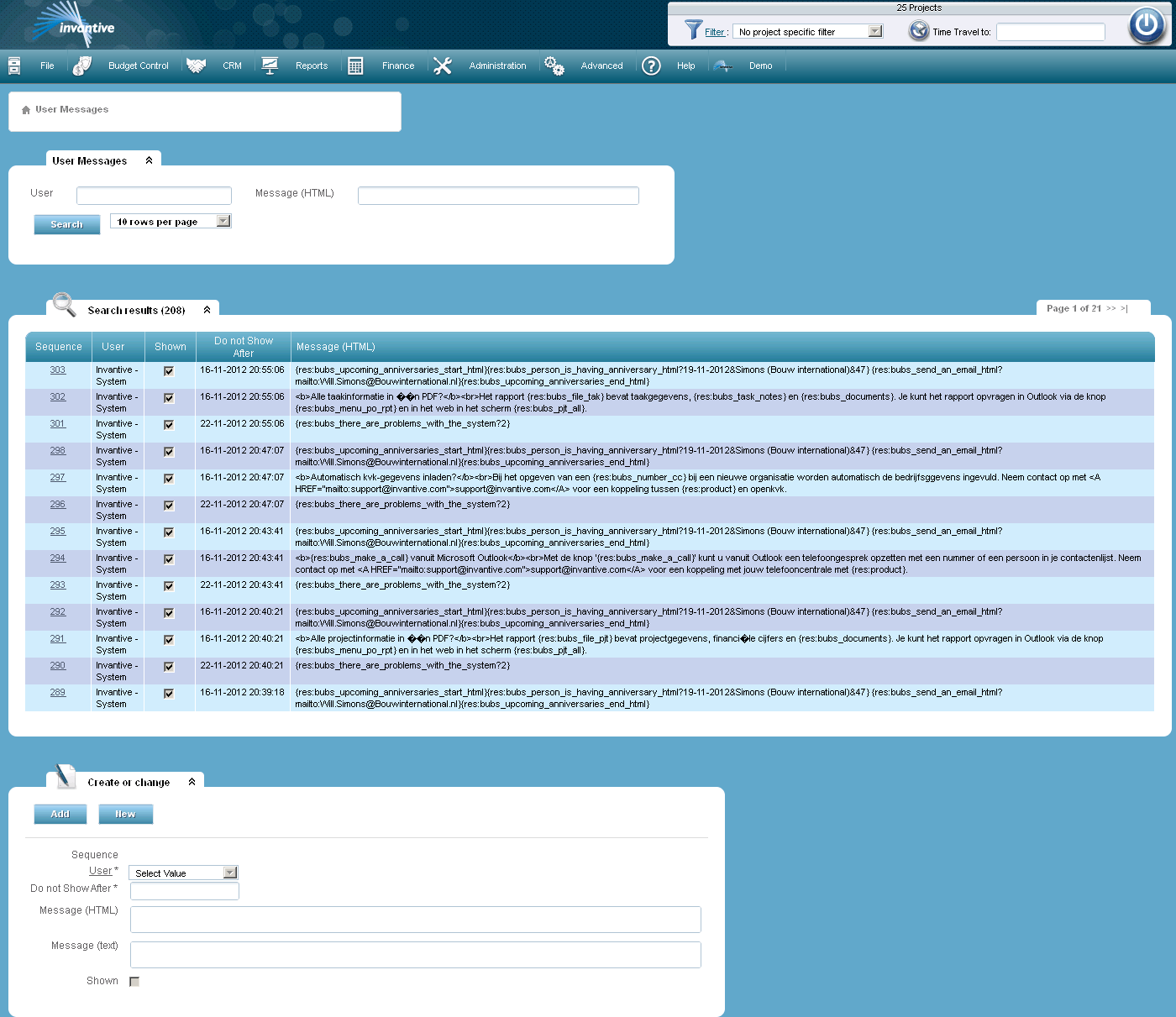Open the Reports menu
Image resolution: width=1176 pixels, height=1017 pixels.
tap(311, 65)
